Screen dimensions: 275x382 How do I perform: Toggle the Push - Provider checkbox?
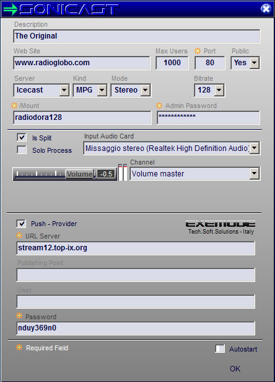[x=21, y=224]
